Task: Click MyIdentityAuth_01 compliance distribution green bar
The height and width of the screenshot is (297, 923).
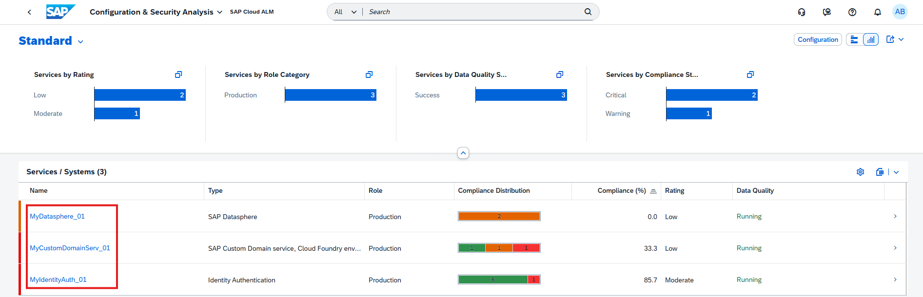Action: pyautogui.click(x=492, y=279)
